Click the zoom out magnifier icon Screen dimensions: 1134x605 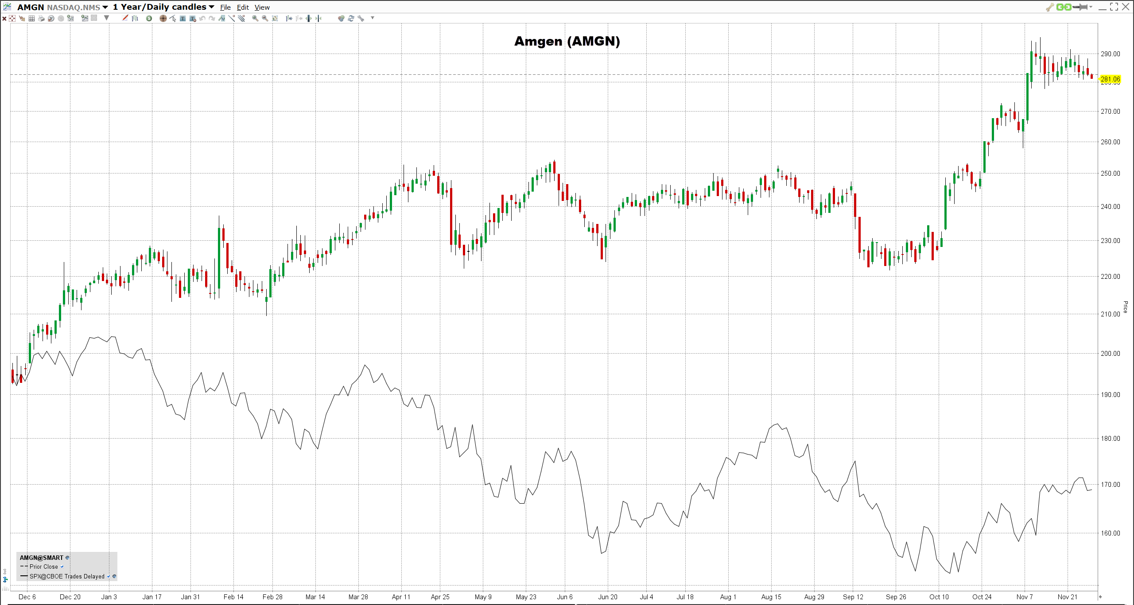click(265, 18)
